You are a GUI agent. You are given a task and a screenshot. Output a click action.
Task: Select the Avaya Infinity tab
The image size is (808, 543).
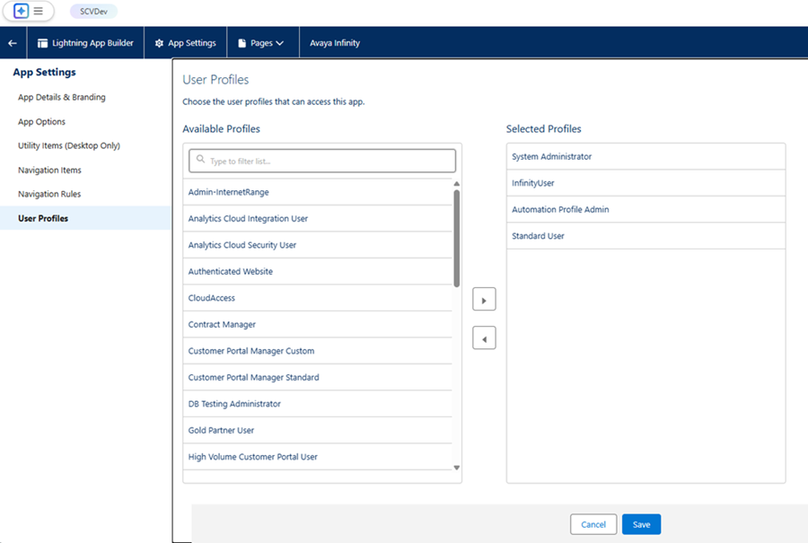click(x=335, y=43)
